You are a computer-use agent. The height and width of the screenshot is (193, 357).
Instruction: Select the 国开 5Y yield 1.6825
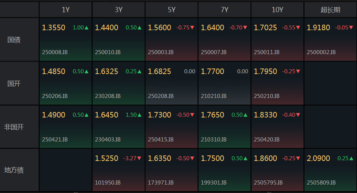pos(160,71)
